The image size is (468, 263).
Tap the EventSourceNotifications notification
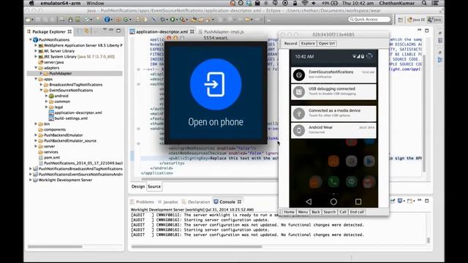tap(333, 75)
